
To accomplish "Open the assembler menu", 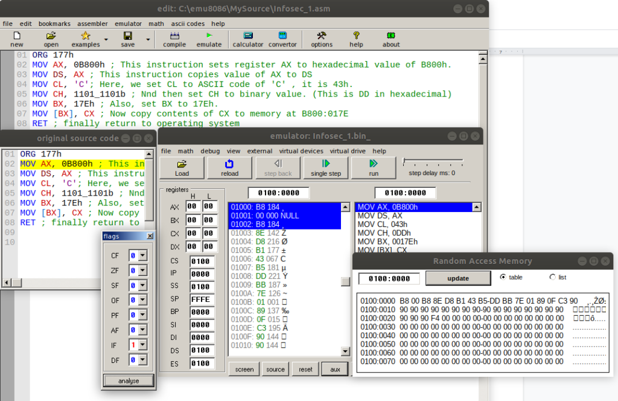I will (x=92, y=24).
